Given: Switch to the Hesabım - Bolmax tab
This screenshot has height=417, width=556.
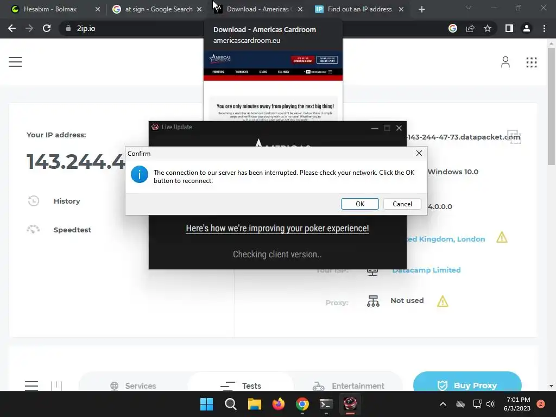Looking at the screenshot, I should [x=50, y=9].
